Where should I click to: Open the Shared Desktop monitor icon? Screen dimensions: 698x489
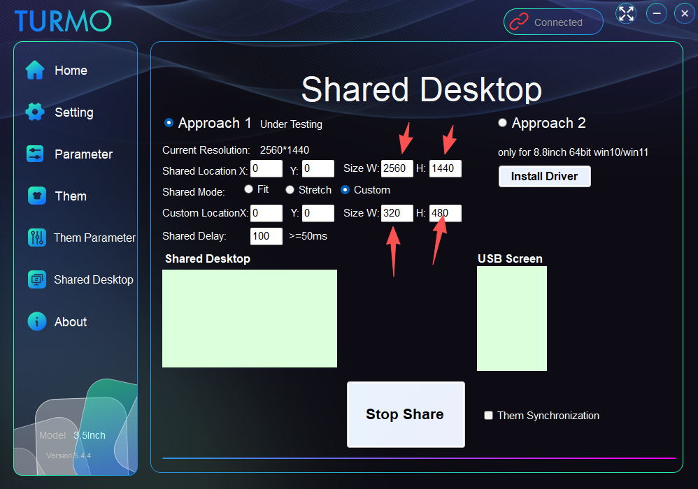(x=36, y=279)
